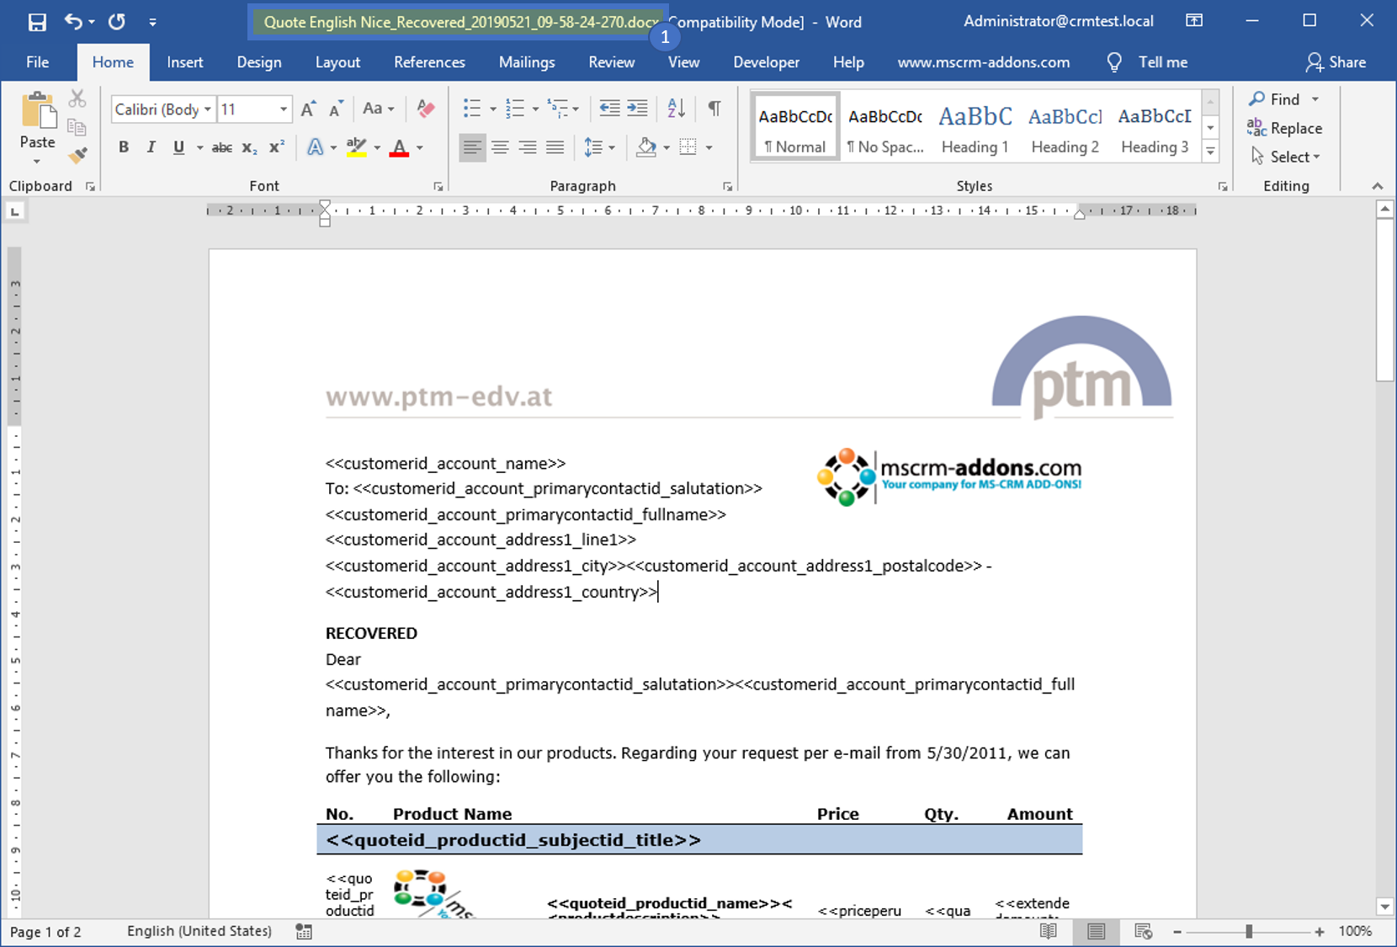This screenshot has width=1397, height=947.
Task: Click the Text Effects glowing A icon
Action: click(316, 147)
